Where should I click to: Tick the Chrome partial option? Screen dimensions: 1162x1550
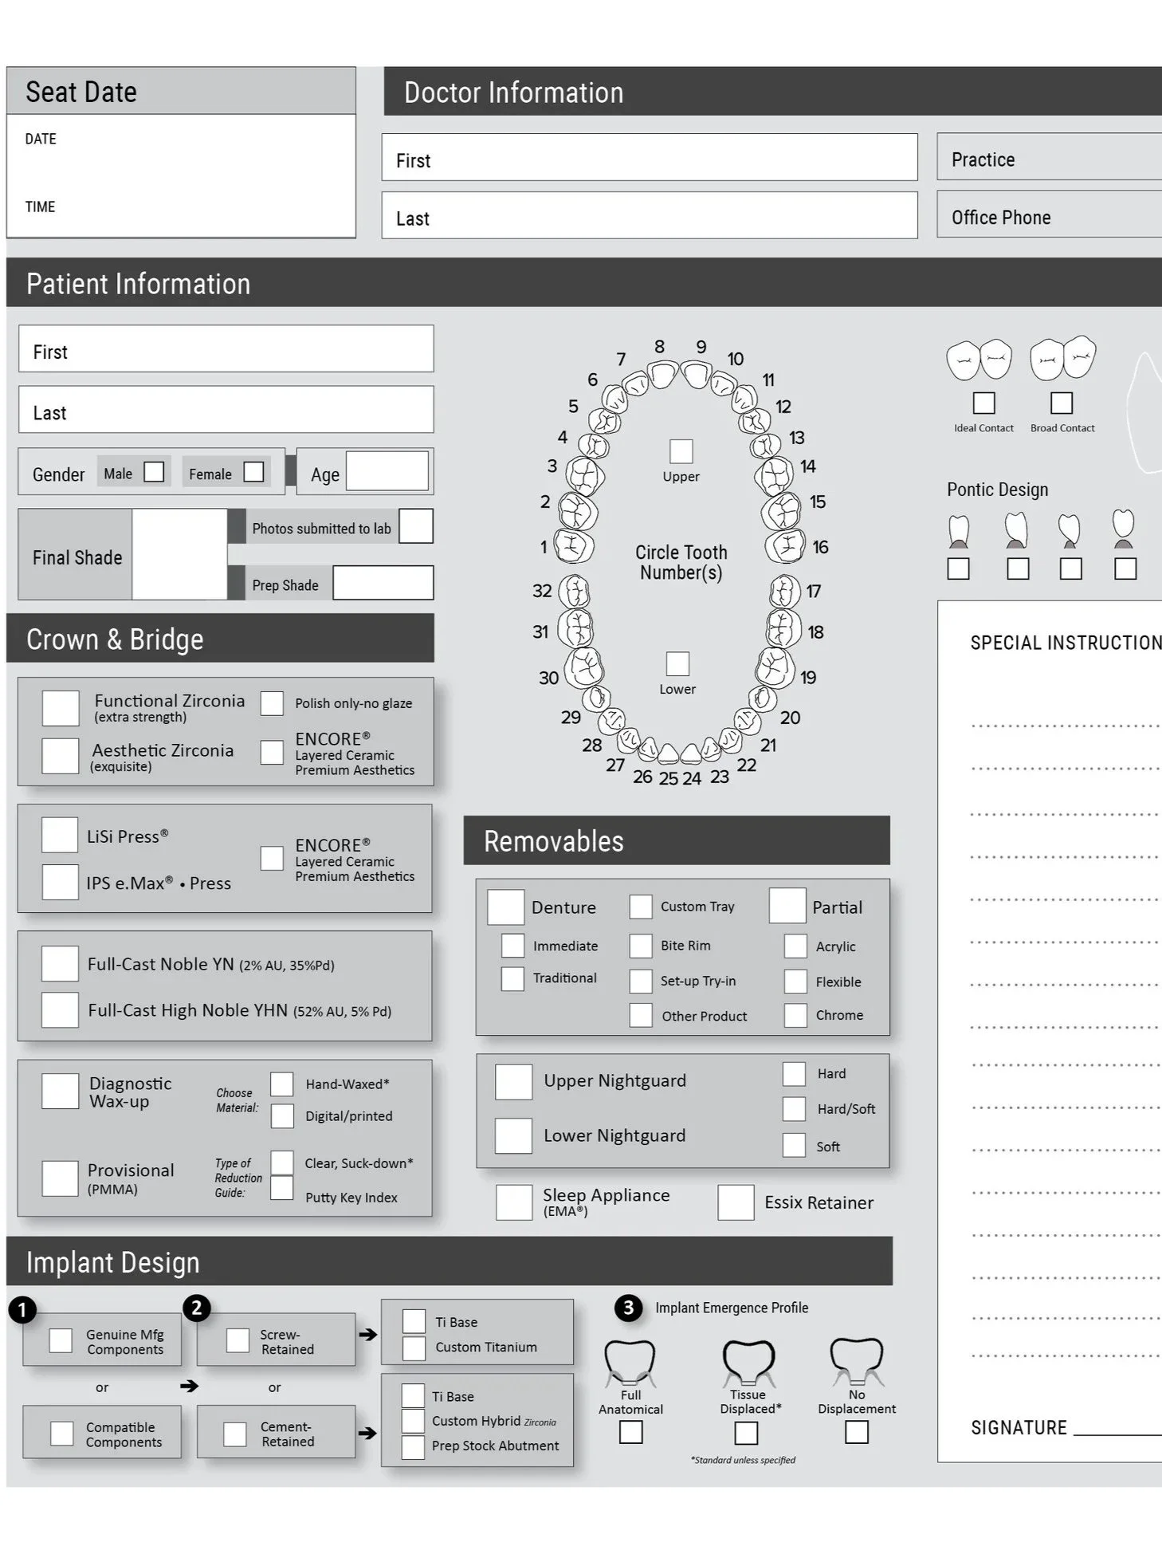(x=795, y=1015)
